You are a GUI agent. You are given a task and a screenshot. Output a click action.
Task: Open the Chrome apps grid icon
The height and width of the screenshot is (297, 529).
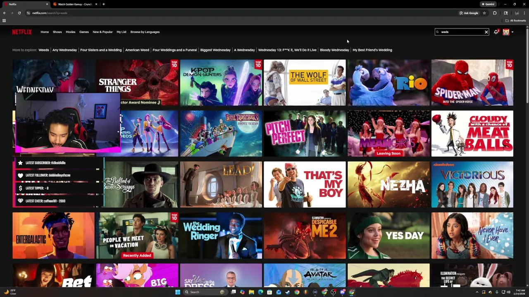point(4,21)
